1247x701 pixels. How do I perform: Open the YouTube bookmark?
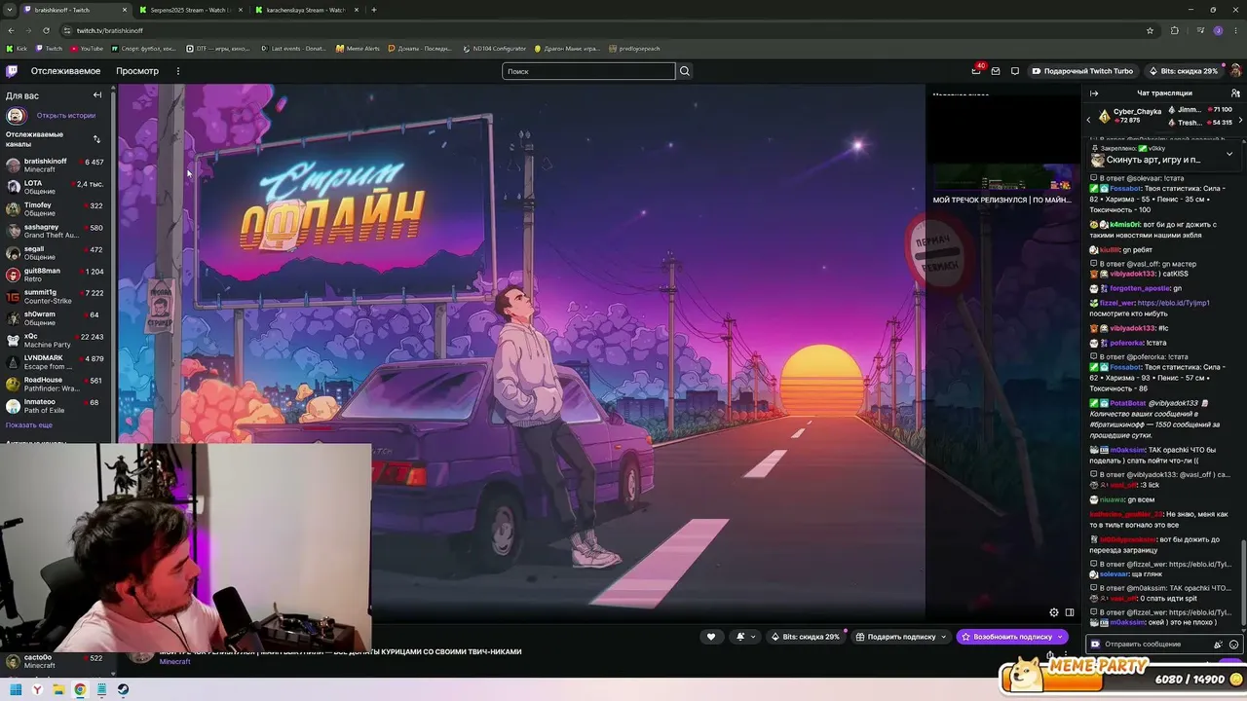pos(87,49)
